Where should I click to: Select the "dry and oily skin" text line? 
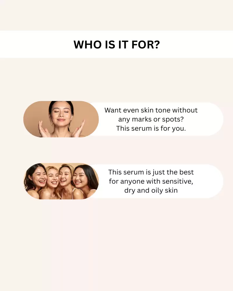click(x=151, y=190)
